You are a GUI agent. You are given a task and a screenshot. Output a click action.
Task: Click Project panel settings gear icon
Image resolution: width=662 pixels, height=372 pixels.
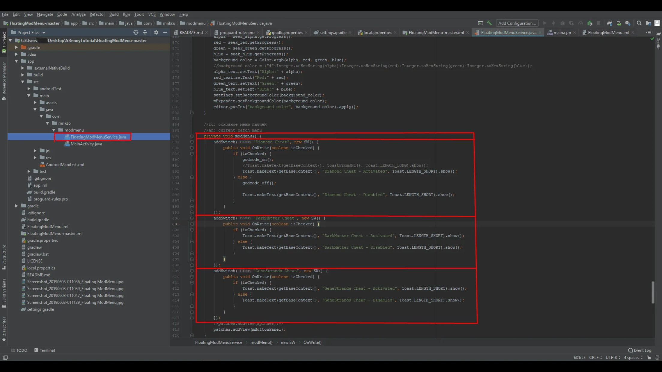pos(156,32)
